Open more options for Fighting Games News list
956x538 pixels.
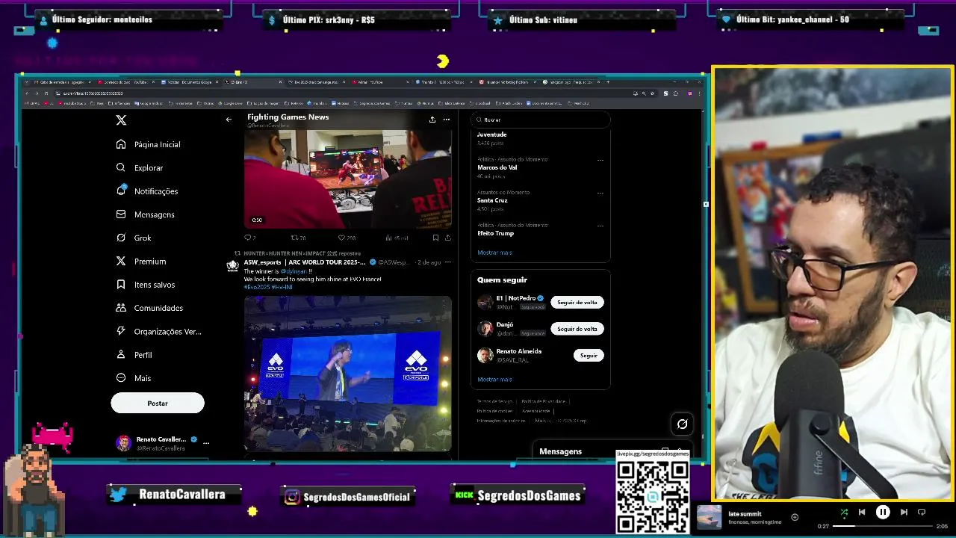(x=447, y=120)
